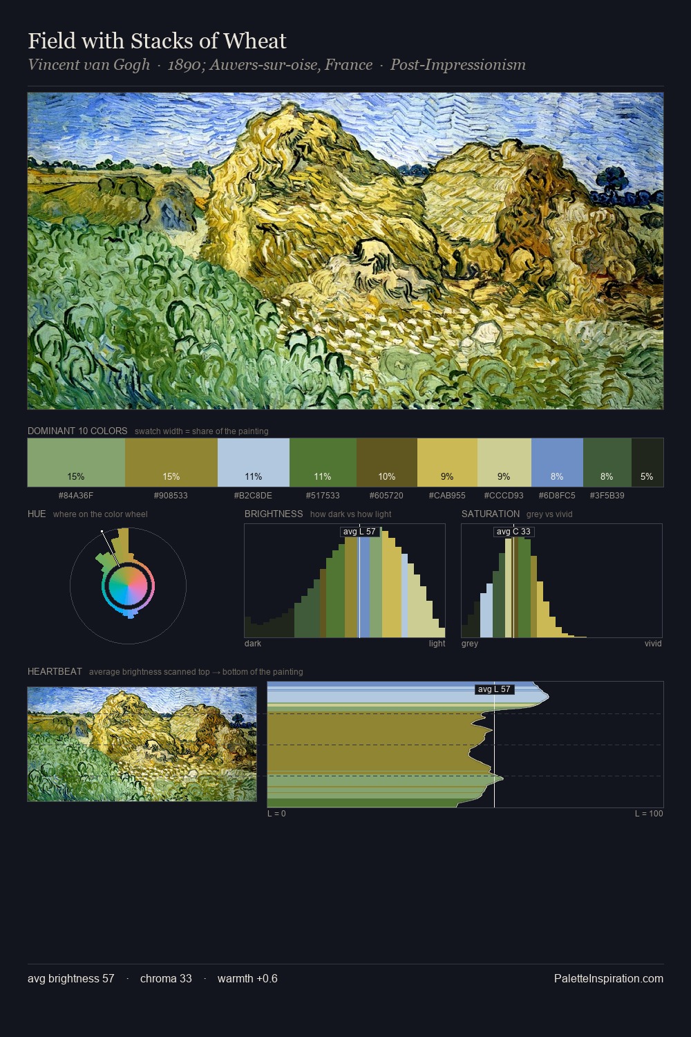Click the 'L = 0' axis label
The height and width of the screenshot is (1037, 691).
coord(276,814)
